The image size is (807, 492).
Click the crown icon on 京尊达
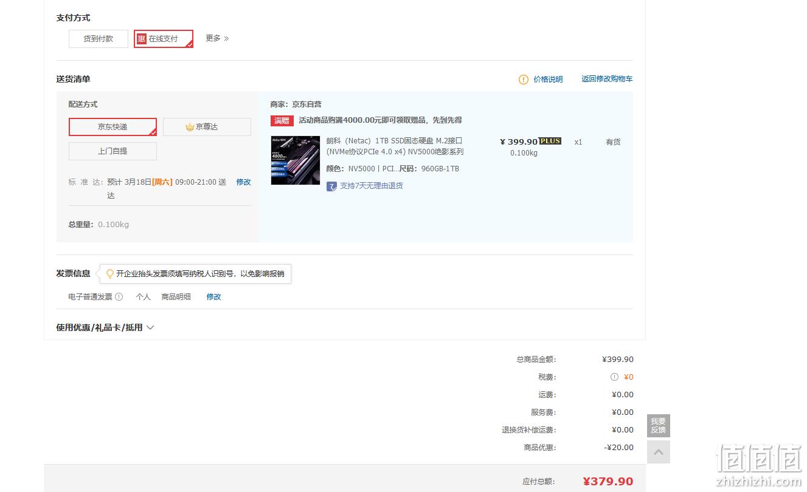click(x=190, y=127)
